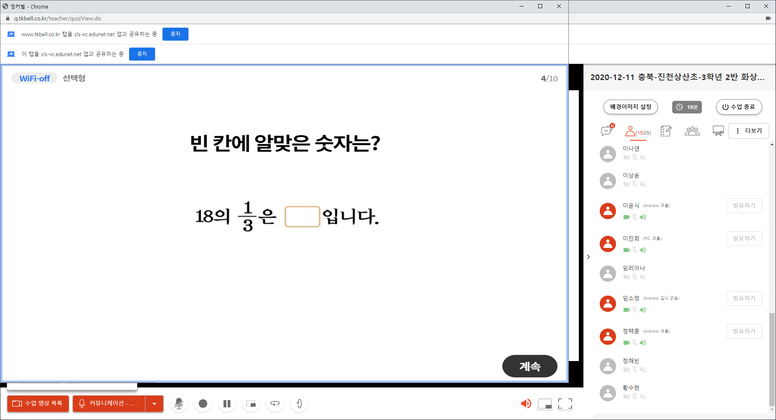Click the loop arrow icon in bottom toolbar
Screen dimensions: 776x420
pyautogui.click(x=275, y=403)
